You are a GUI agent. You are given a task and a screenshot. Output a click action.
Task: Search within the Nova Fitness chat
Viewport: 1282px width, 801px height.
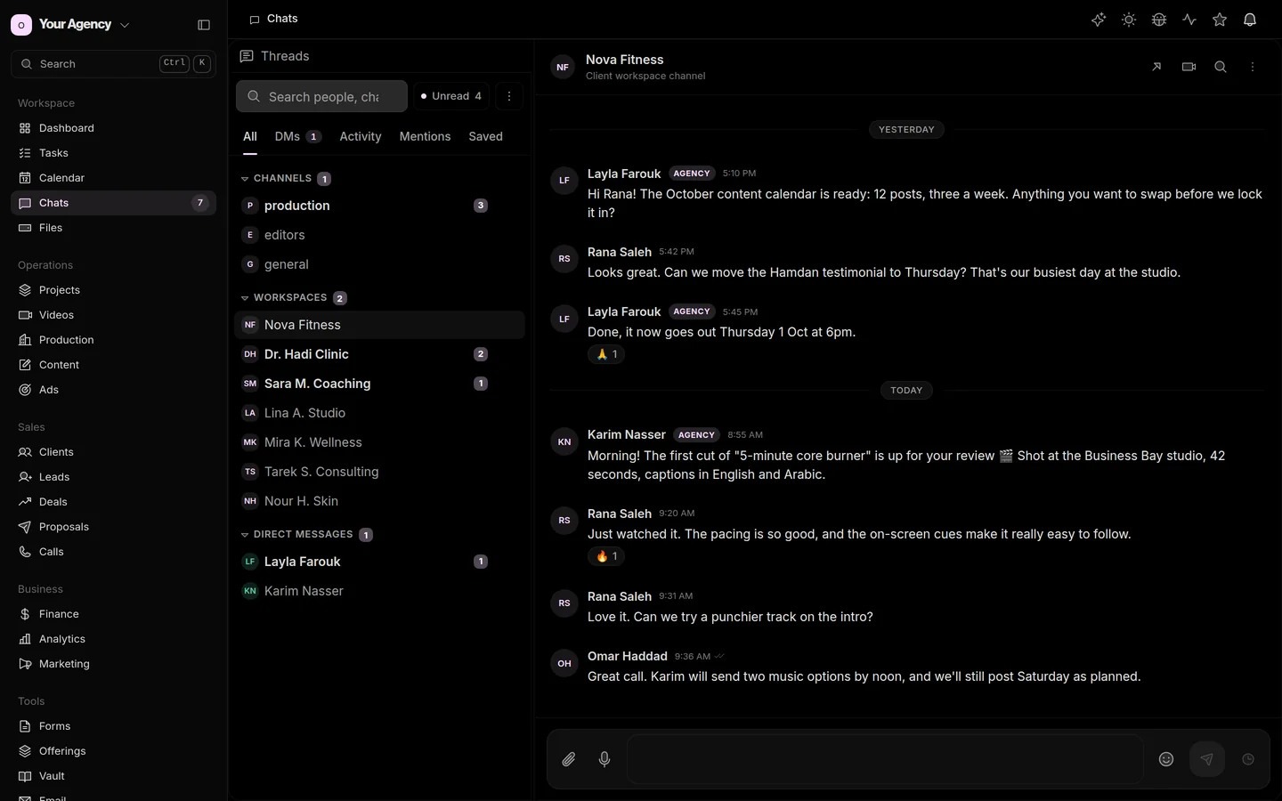click(1221, 67)
